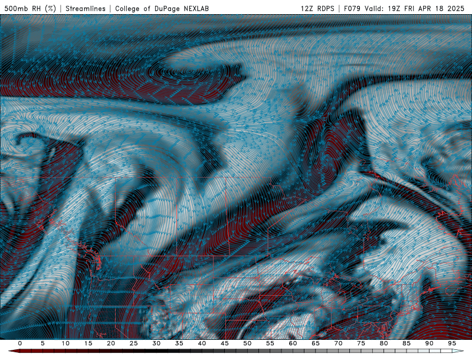Image resolution: width=472 pixels, height=354 pixels.
Task: Click the "Streamlines" label in header
Action: (x=86, y=8)
